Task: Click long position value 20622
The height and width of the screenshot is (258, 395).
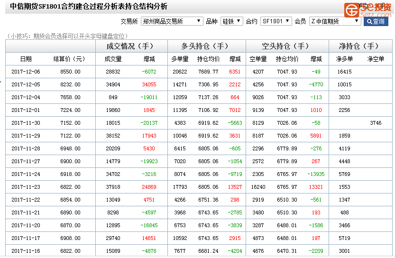Action: point(180,72)
